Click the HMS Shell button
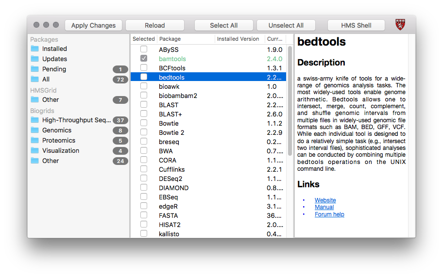Screen dimensions: 443x277 pos(356,25)
